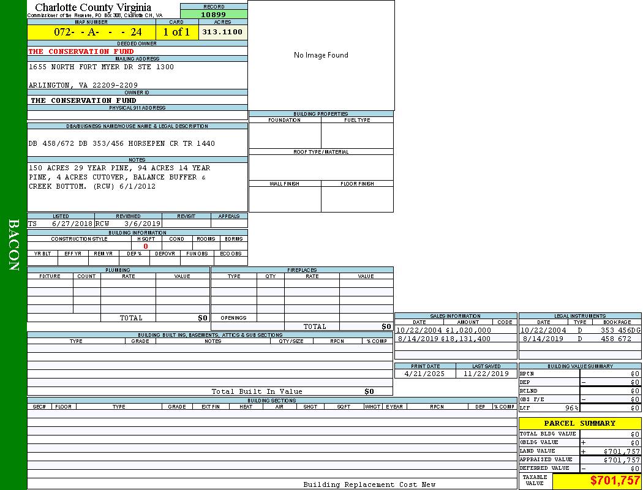The width and height of the screenshot is (643, 490).
Task: Click the card '1 of 1' box
Action: (x=176, y=32)
